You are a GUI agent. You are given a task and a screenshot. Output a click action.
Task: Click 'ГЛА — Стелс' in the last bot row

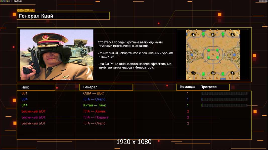94,123
